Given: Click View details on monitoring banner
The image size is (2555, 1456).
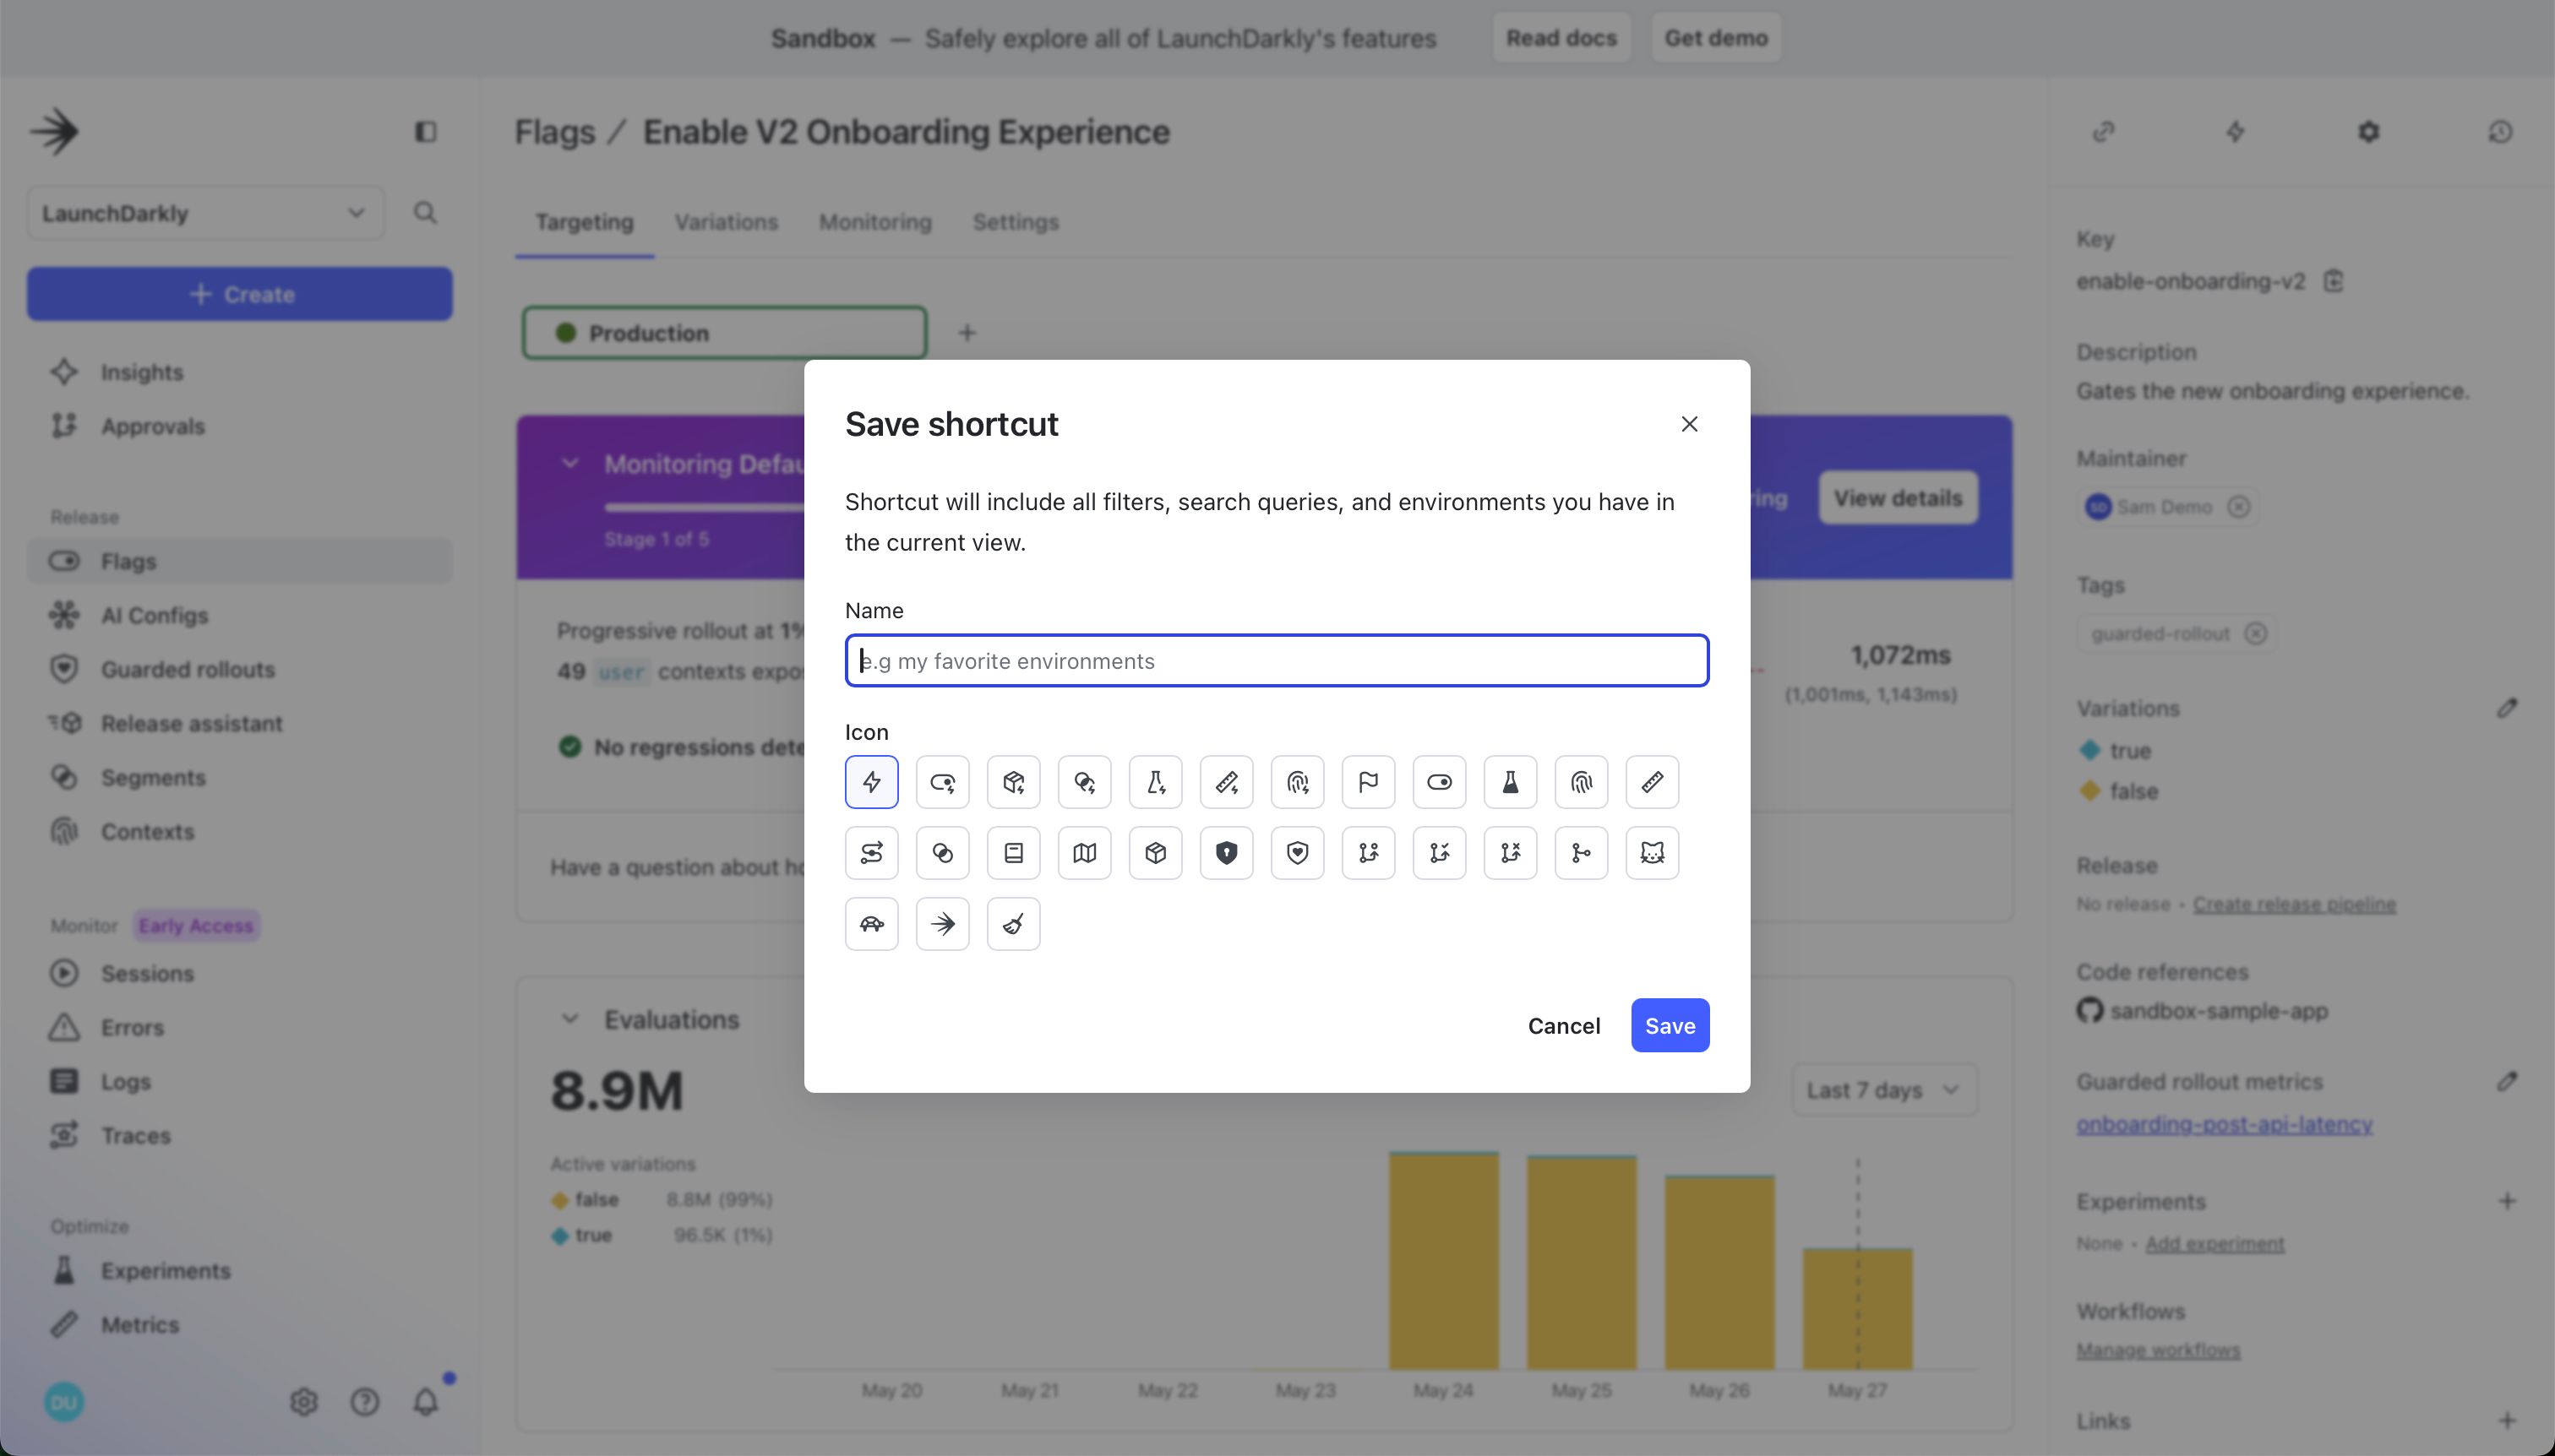Looking at the screenshot, I should [x=1898, y=498].
